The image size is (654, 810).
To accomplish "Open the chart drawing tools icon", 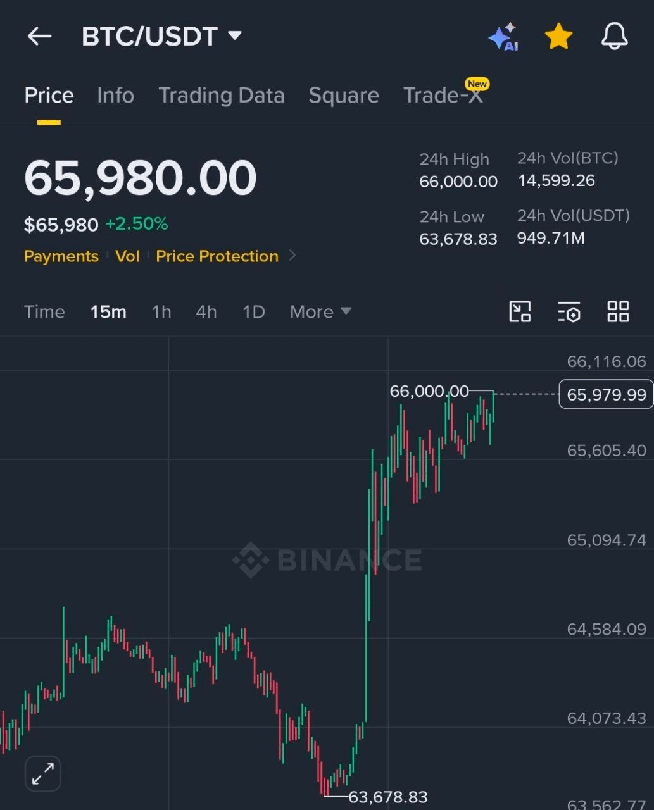I will (520, 312).
